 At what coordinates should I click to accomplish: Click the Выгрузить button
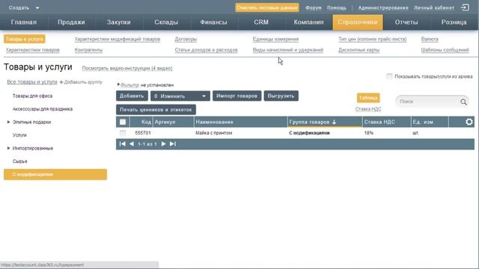click(281, 96)
